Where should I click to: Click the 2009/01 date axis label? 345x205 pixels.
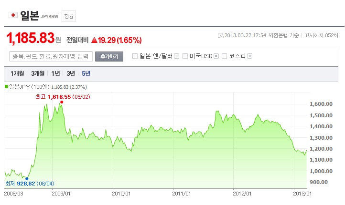(x=61, y=194)
